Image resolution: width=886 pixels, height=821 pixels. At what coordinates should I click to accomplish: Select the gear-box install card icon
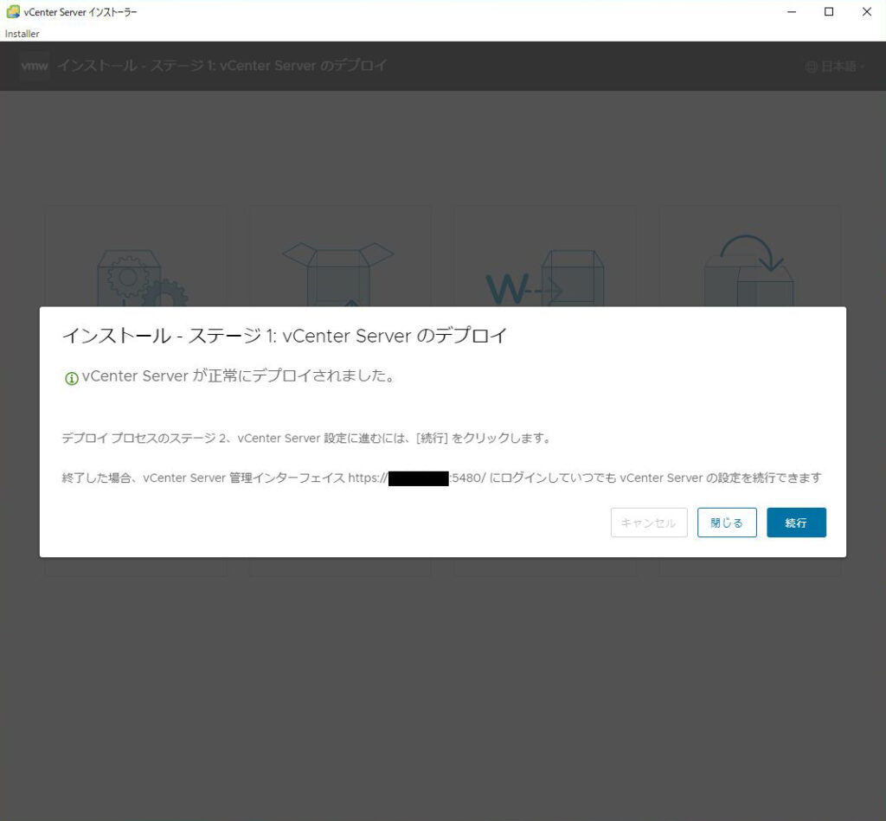(x=143, y=278)
